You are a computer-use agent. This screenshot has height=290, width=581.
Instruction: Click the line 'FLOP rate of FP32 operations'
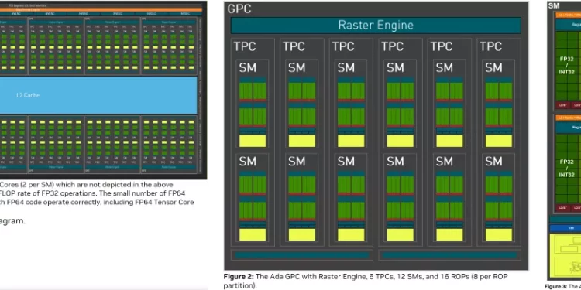tap(93, 193)
